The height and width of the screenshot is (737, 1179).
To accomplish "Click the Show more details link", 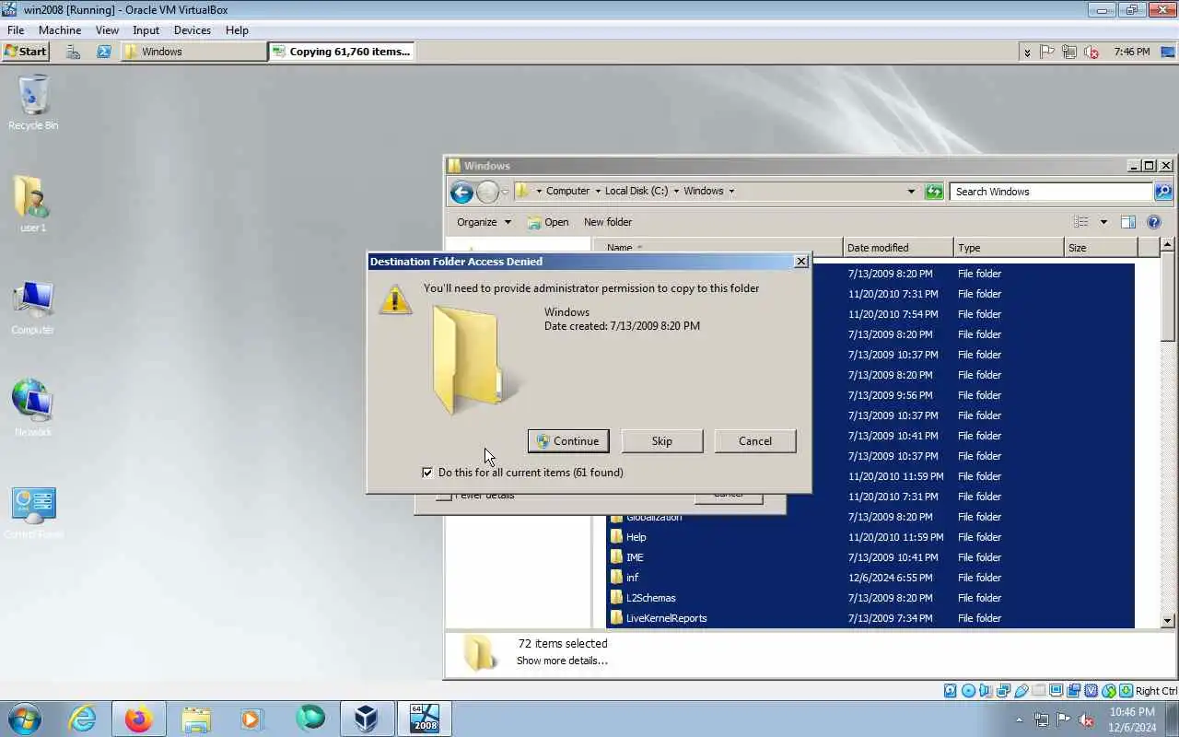I will tap(562, 661).
